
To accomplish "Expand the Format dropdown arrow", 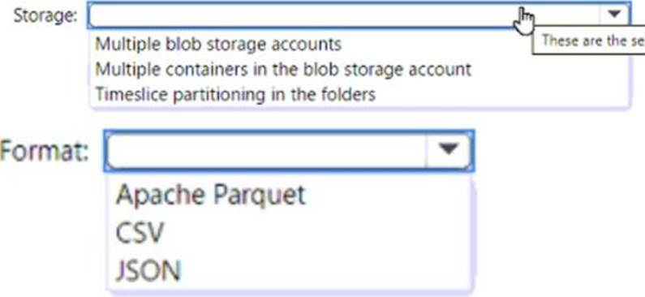I will point(449,150).
